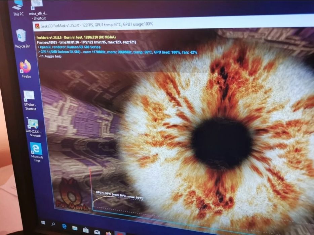Open Firefox from the taskbar
Screen dimensions: 314x235
(x=108, y=233)
